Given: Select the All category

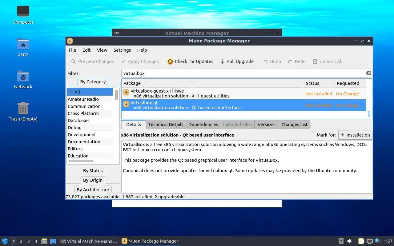Looking at the screenshot, I should 90,92.
